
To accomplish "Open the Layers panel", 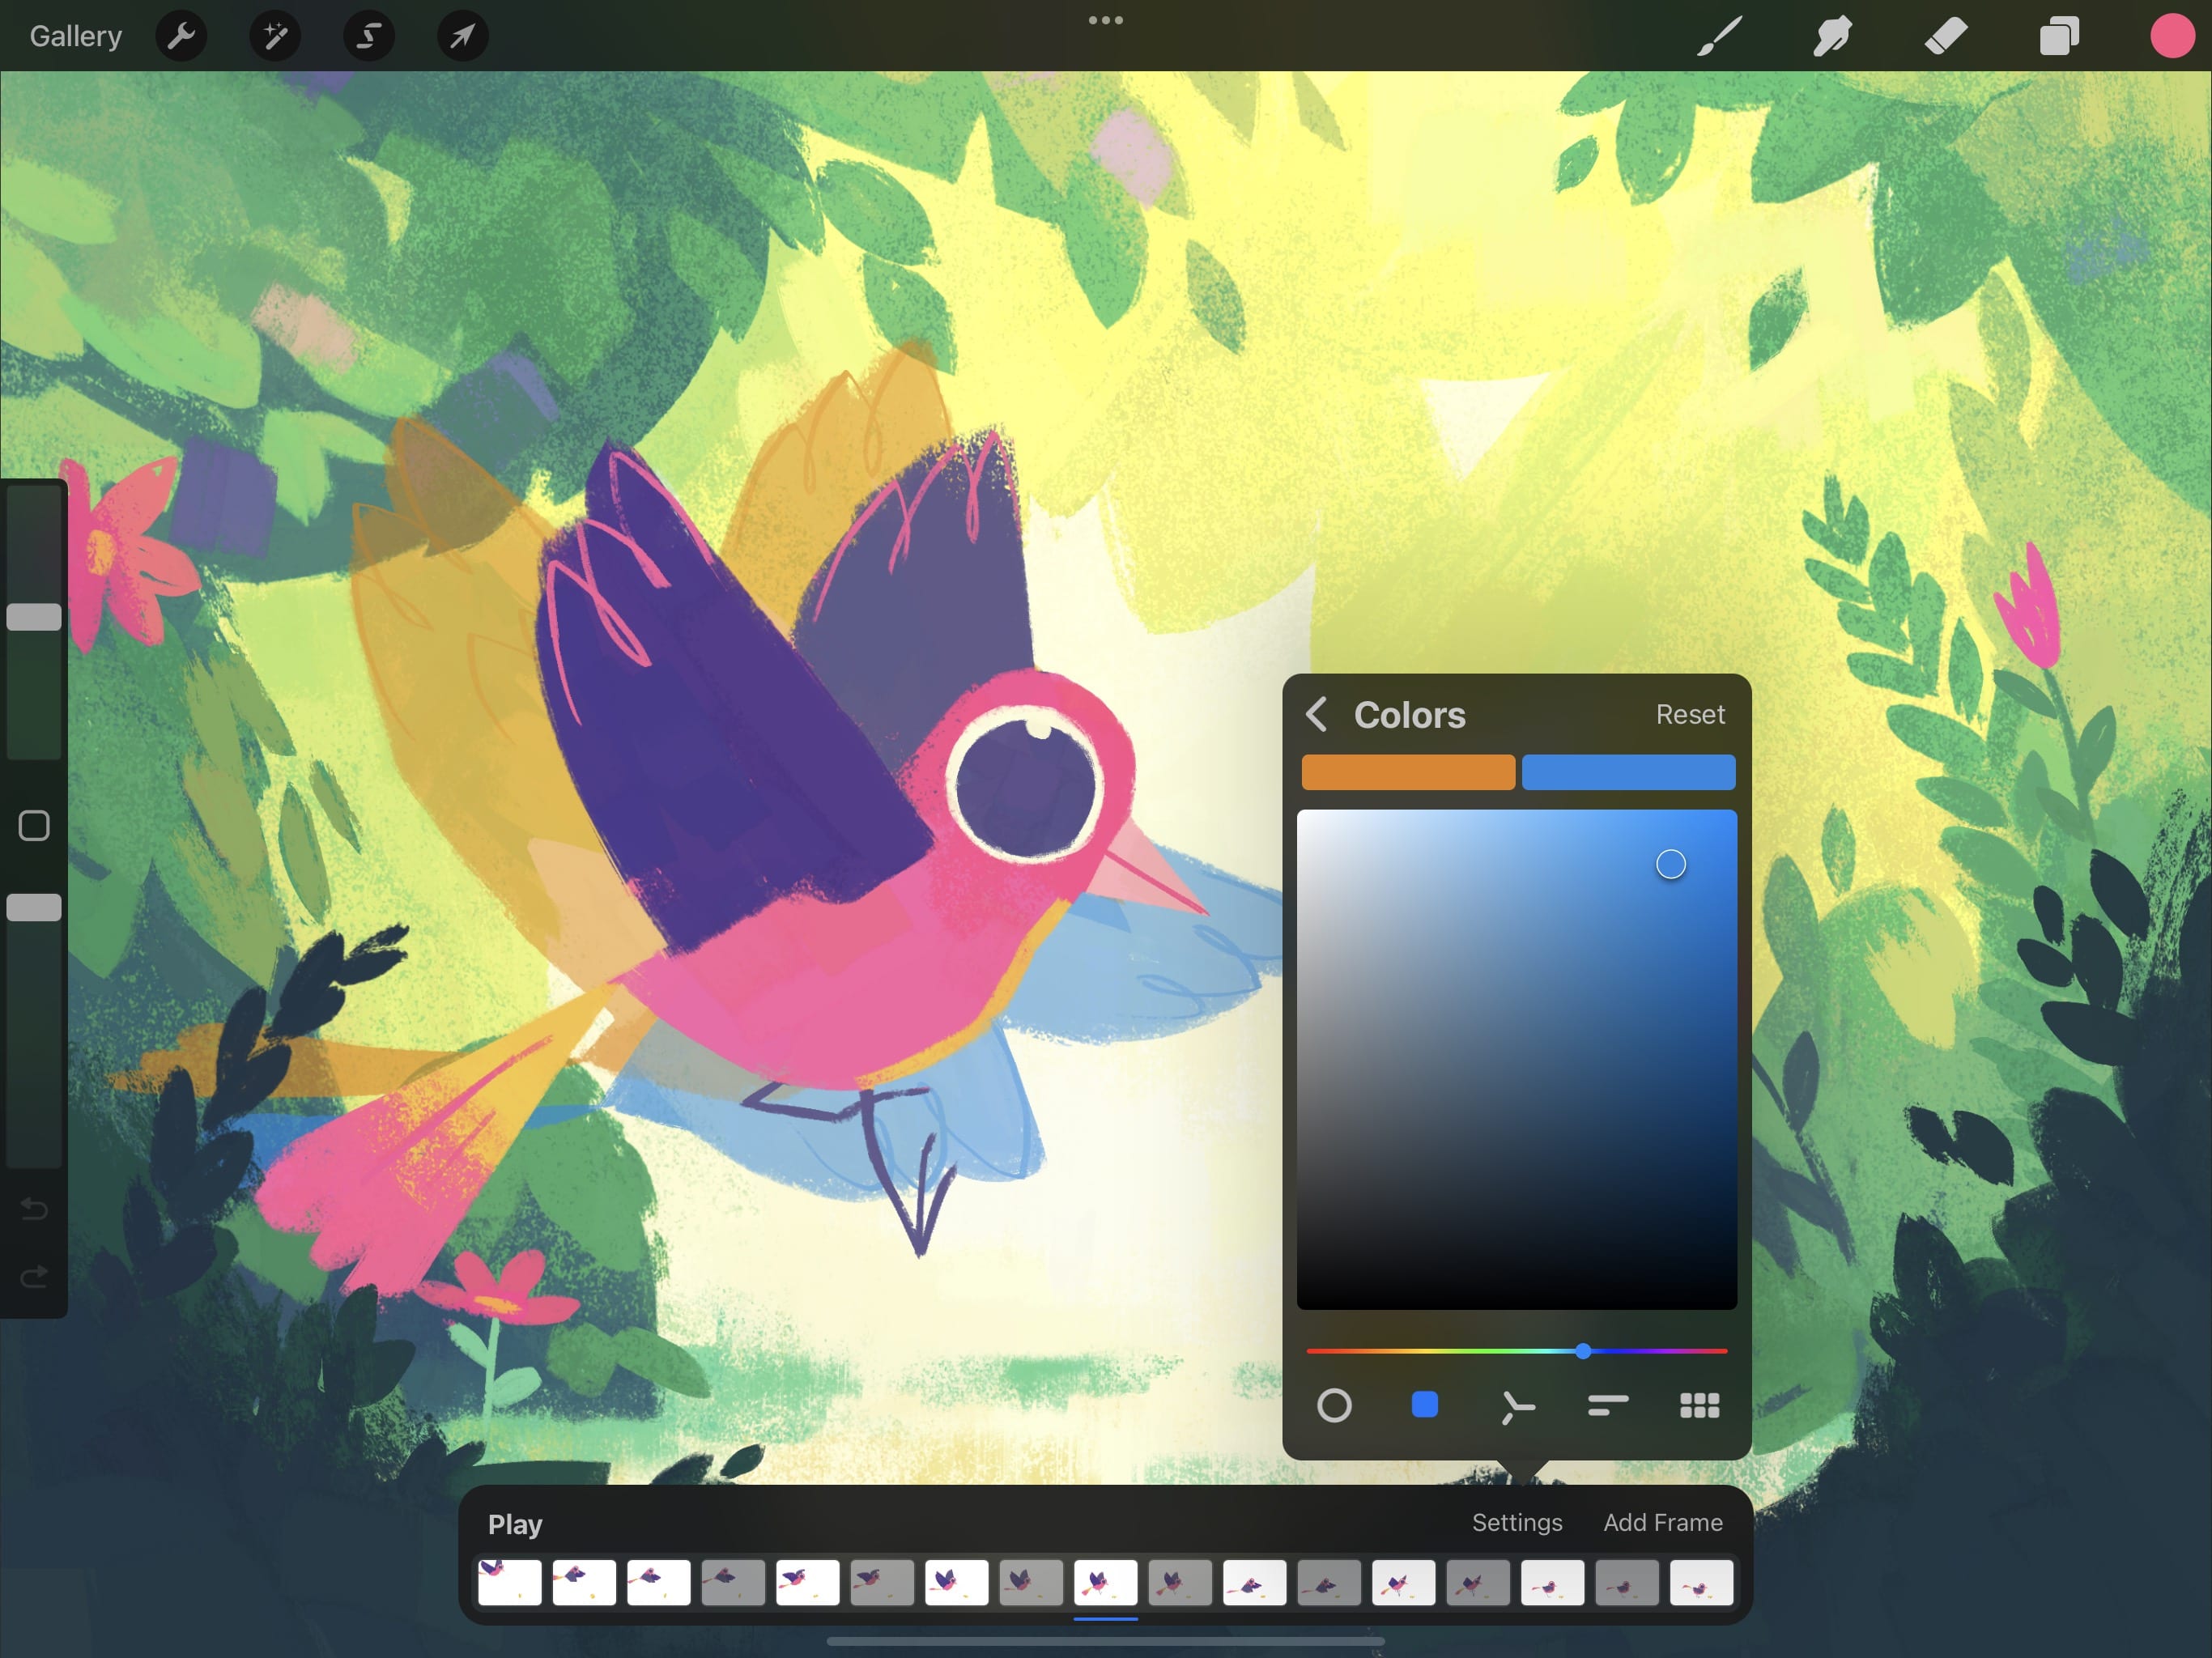I will coord(2059,36).
